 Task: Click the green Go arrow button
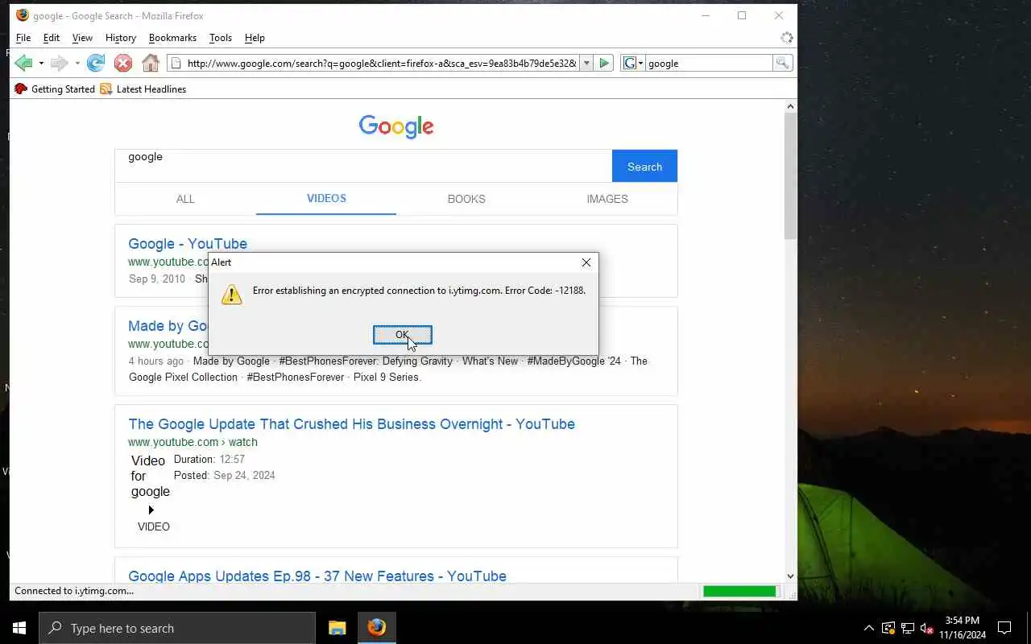(605, 63)
